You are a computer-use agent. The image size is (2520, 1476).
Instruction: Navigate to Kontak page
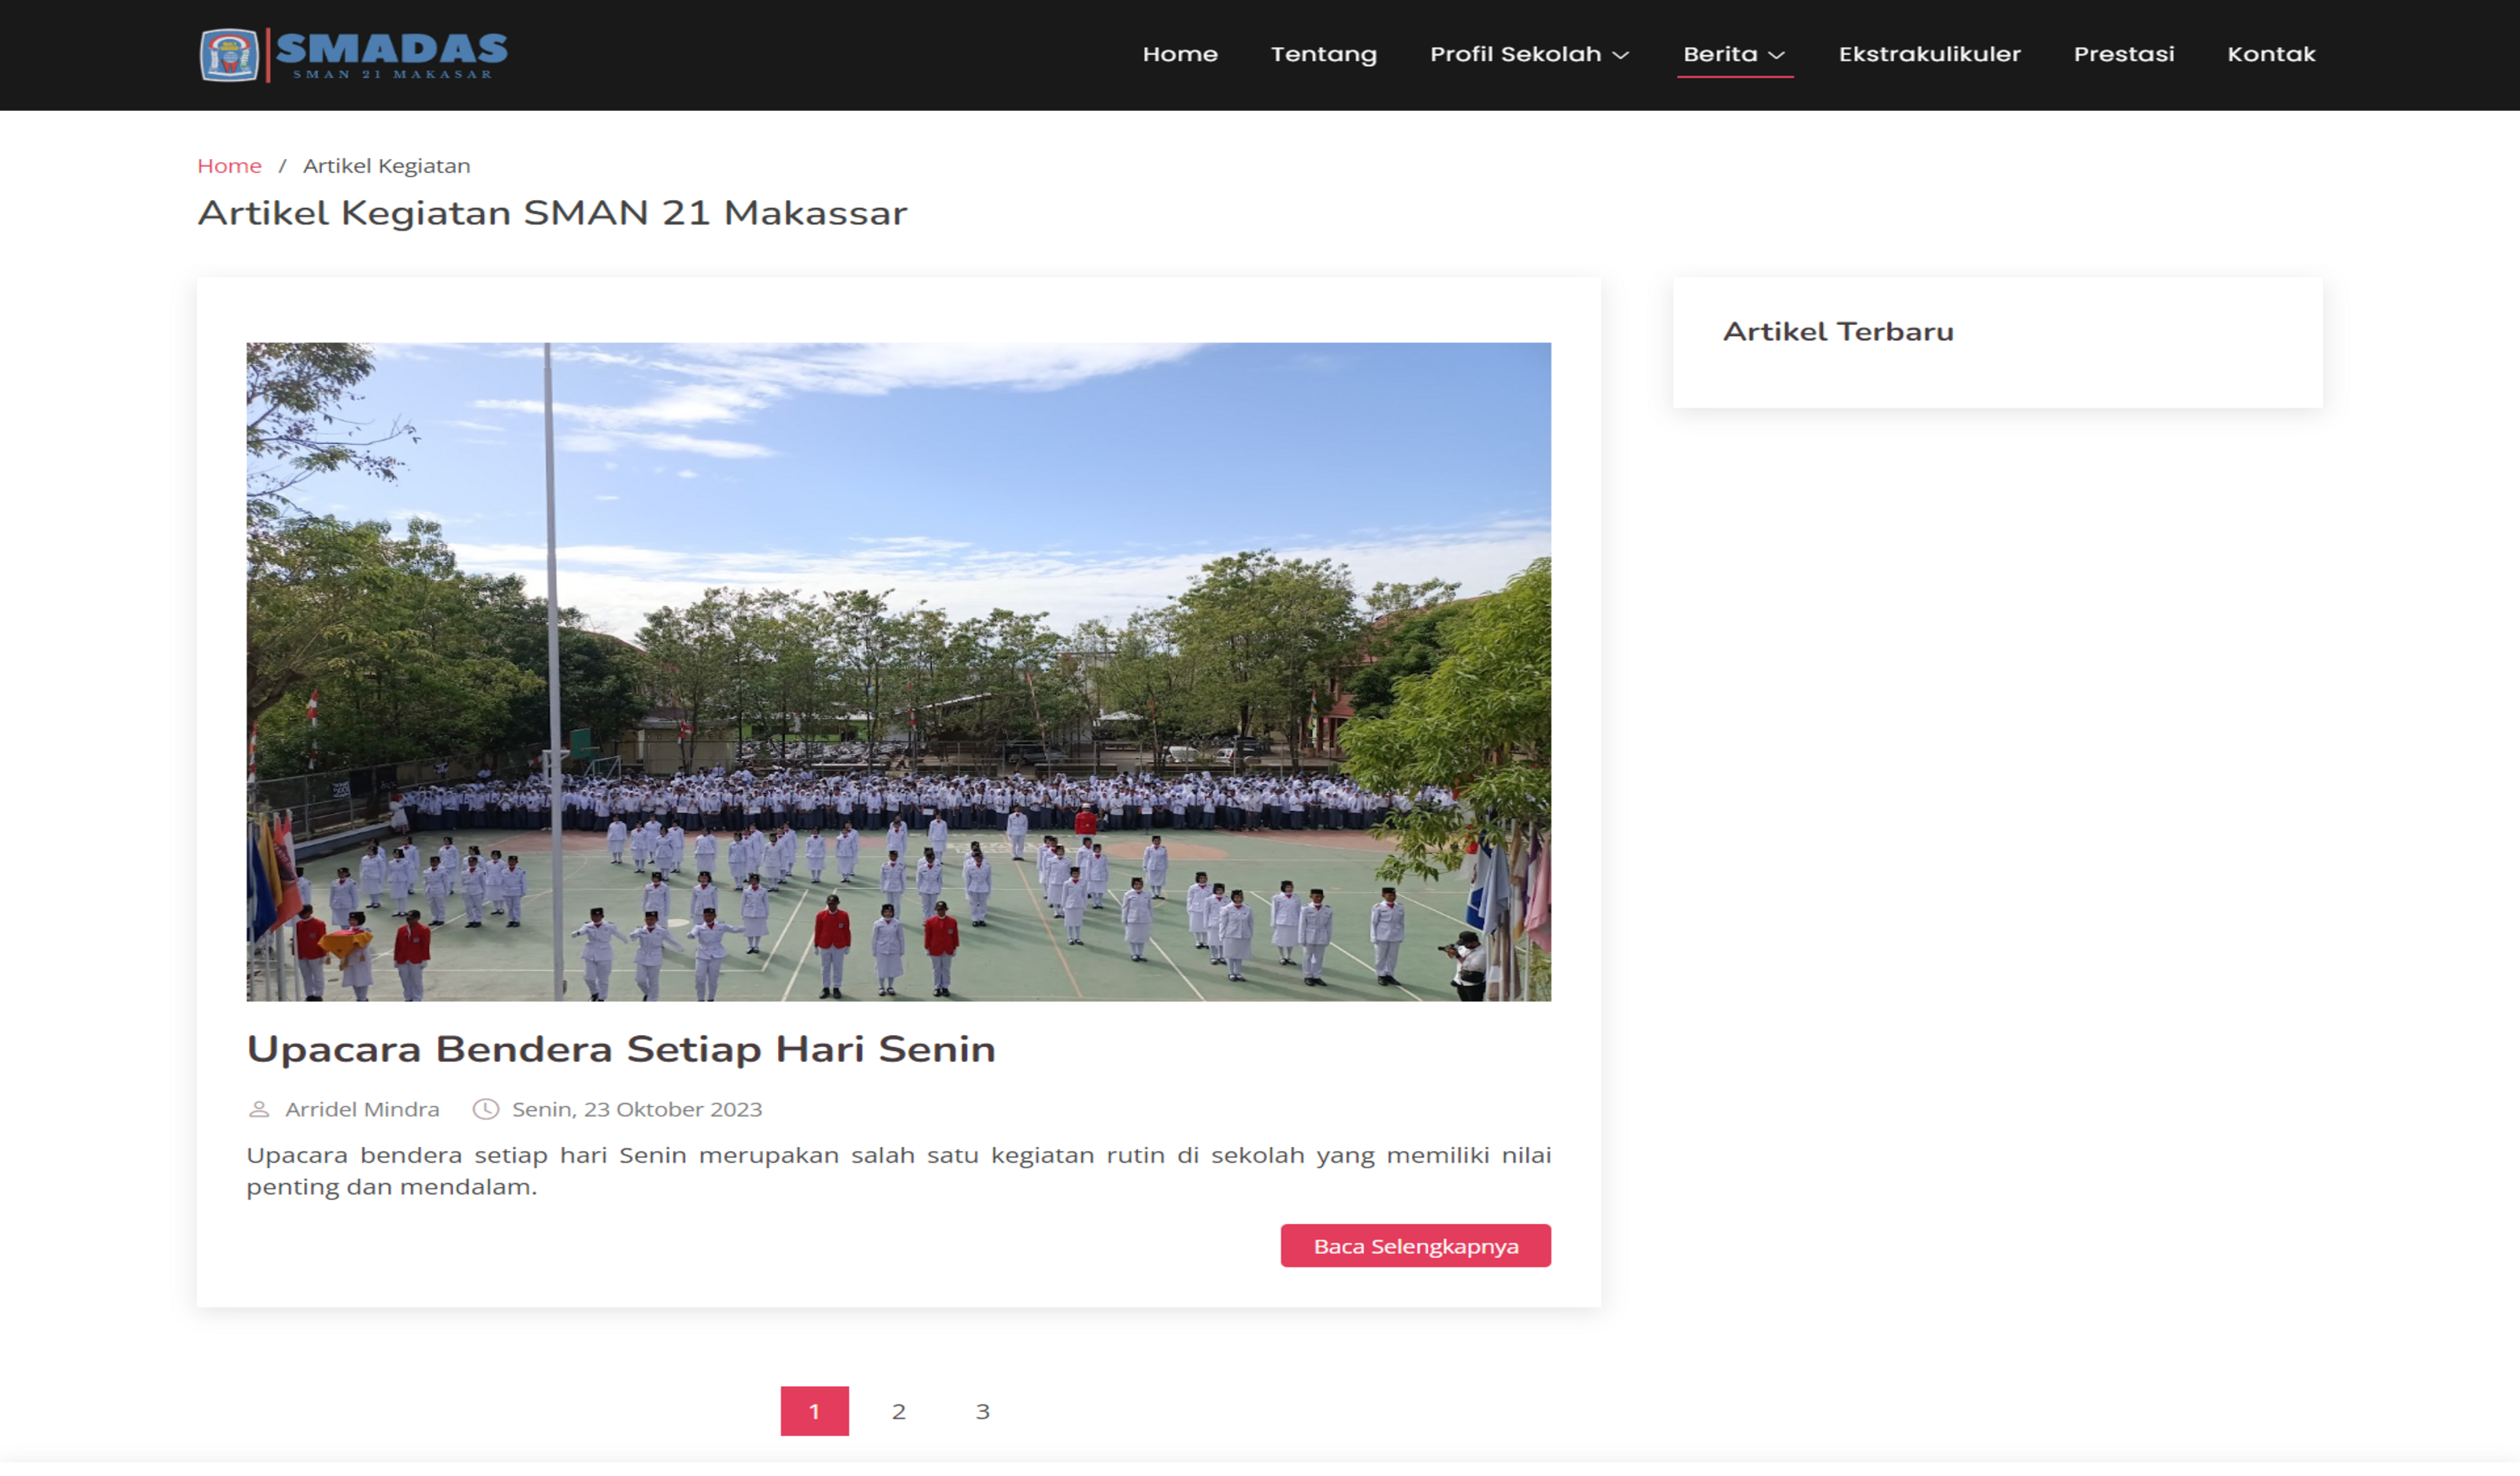click(2270, 54)
